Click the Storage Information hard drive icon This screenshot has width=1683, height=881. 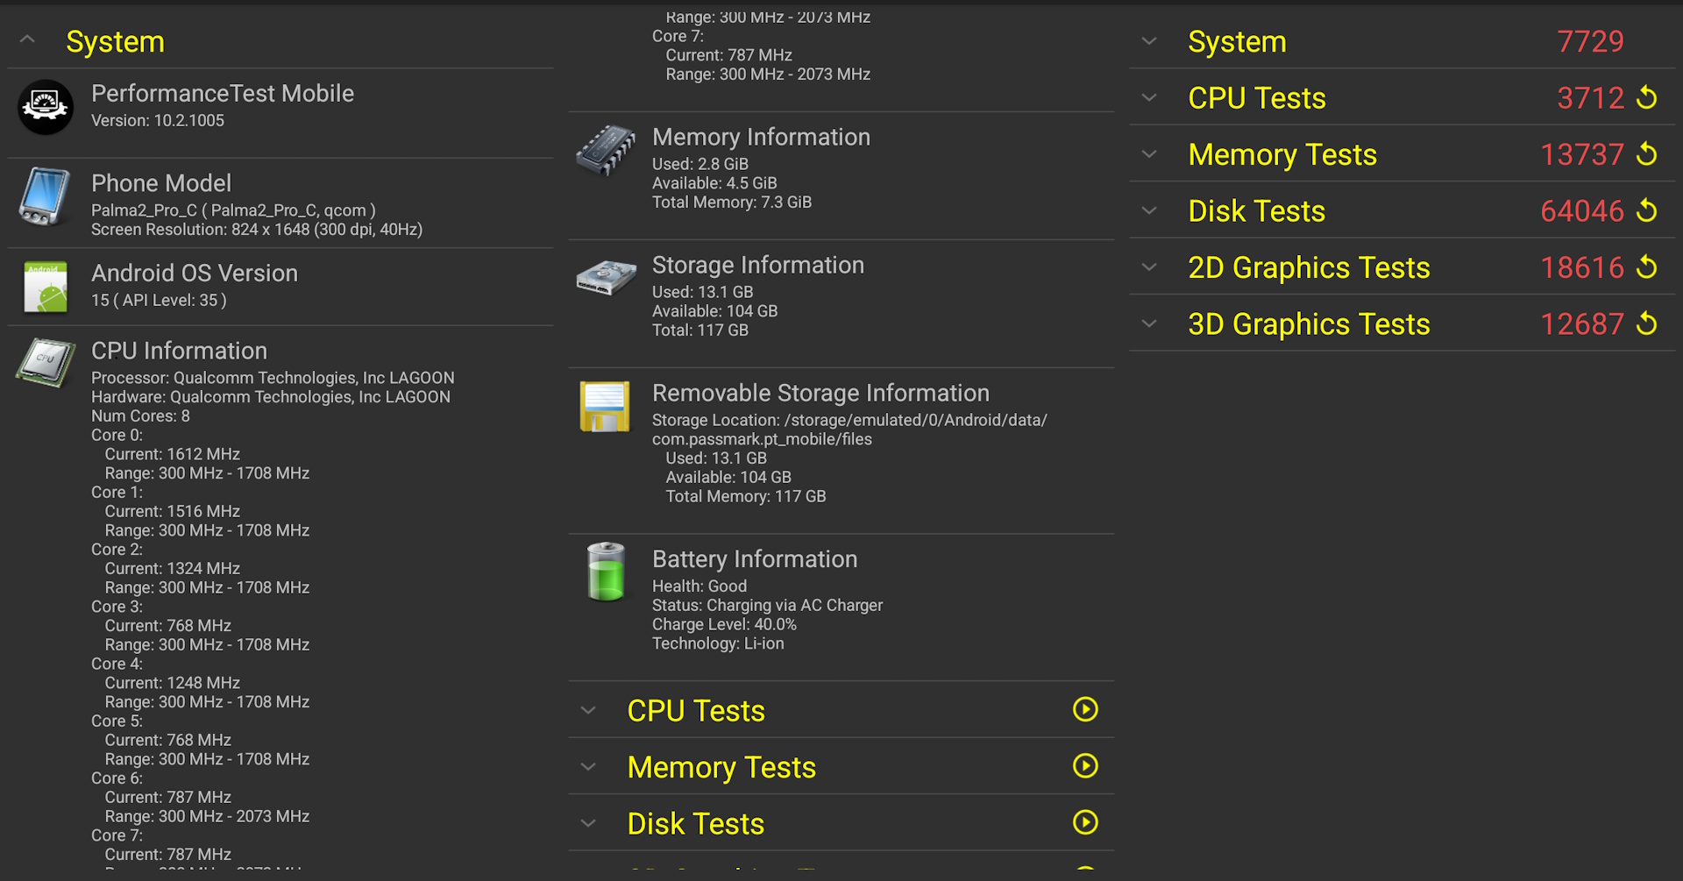(606, 278)
